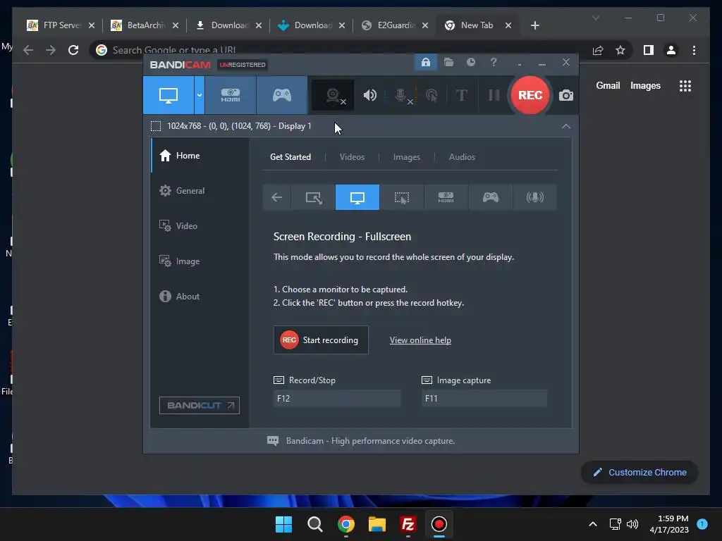Open Chrome side panel icon
Image resolution: width=722 pixels, height=541 pixels.
(649, 50)
